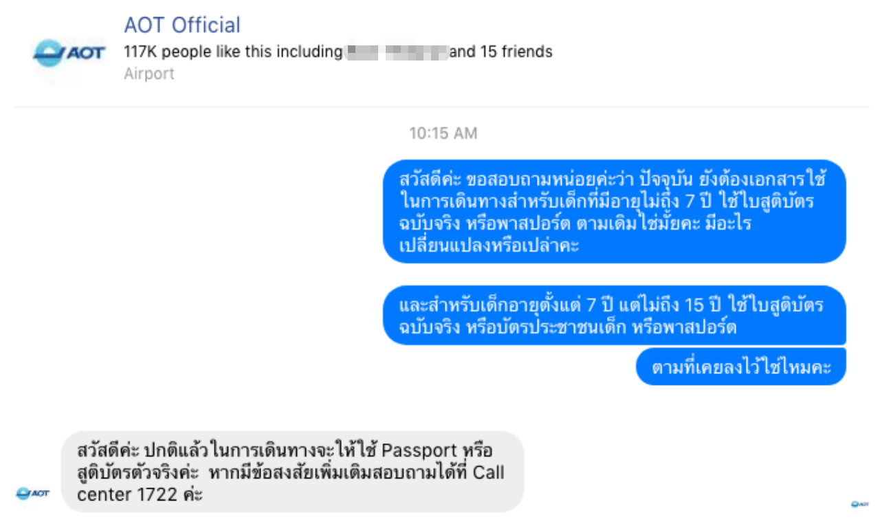This screenshot has width=880, height=528.
Task: Click the blurred friend name in likes line
Action: (397, 52)
